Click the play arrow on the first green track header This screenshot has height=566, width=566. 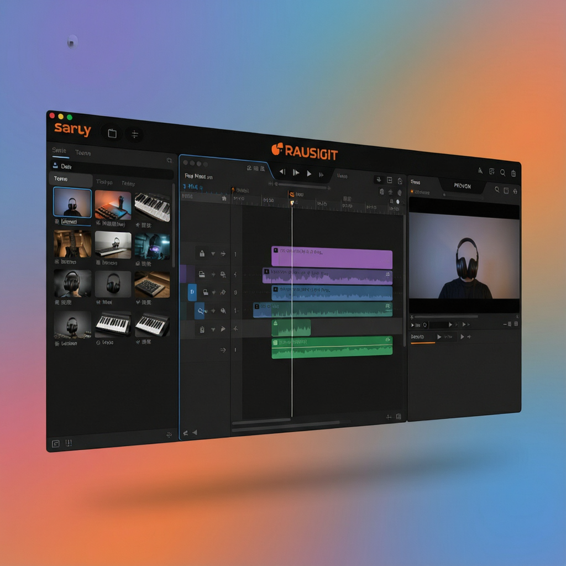(x=223, y=329)
